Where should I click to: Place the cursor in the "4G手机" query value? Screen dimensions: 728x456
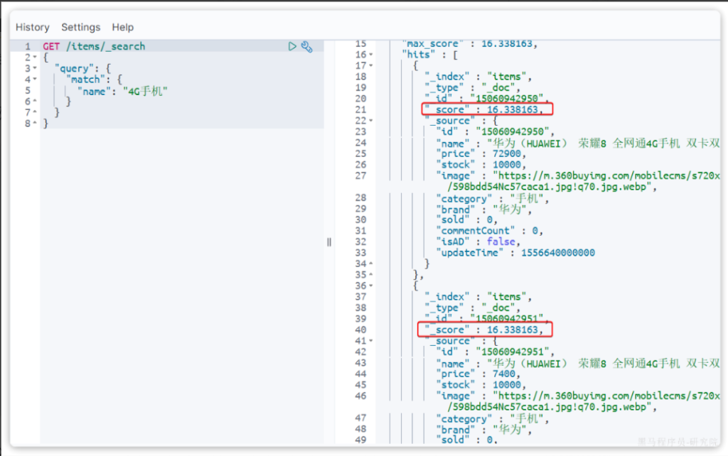(x=145, y=91)
